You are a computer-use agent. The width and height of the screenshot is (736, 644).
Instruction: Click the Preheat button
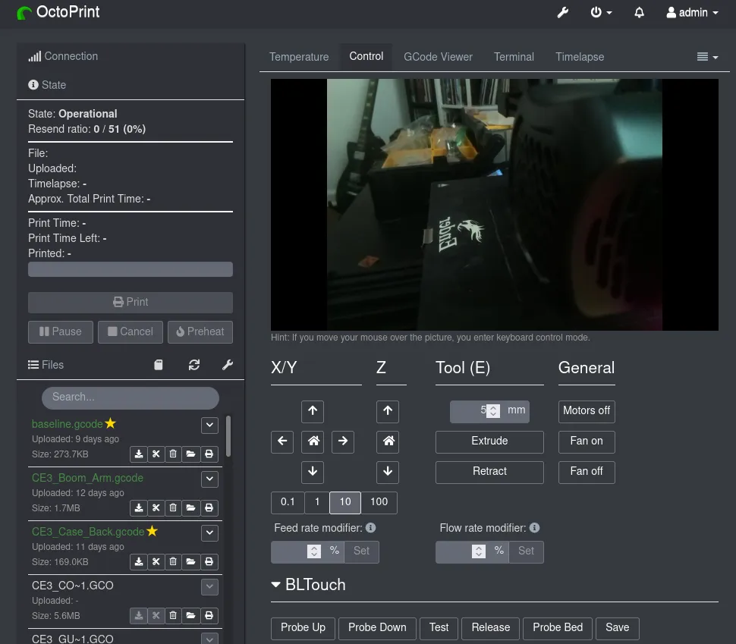(200, 331)
